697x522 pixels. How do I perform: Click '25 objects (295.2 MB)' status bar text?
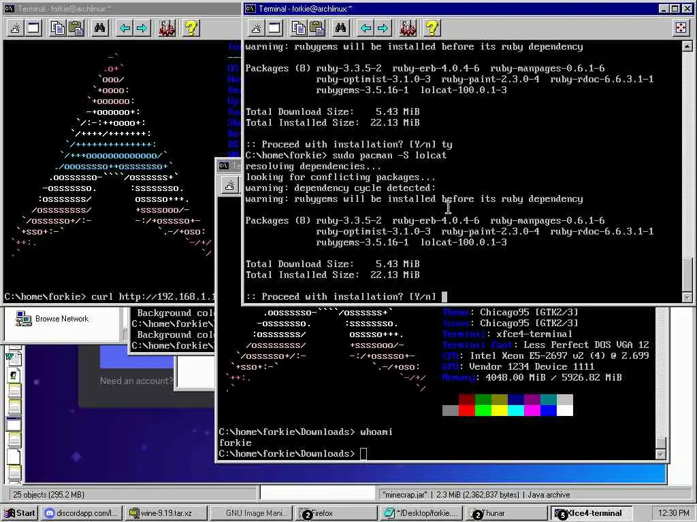[x=48, y=495]
